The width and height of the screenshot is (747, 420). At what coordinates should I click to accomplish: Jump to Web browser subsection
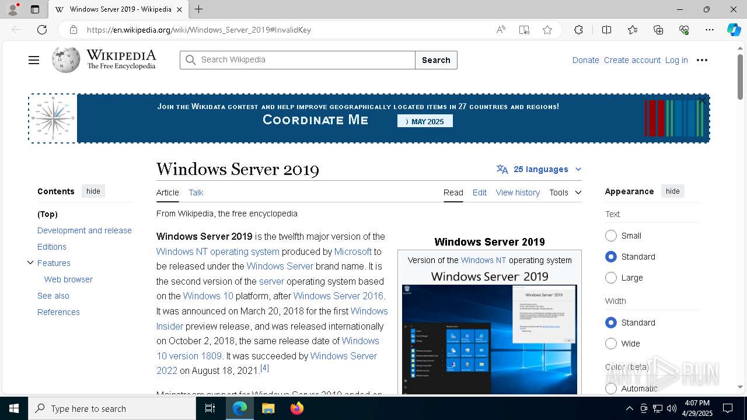pos(68,279)
